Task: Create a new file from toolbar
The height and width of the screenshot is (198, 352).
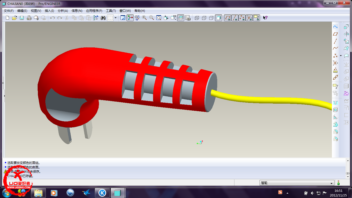Action: pos(7,18)
